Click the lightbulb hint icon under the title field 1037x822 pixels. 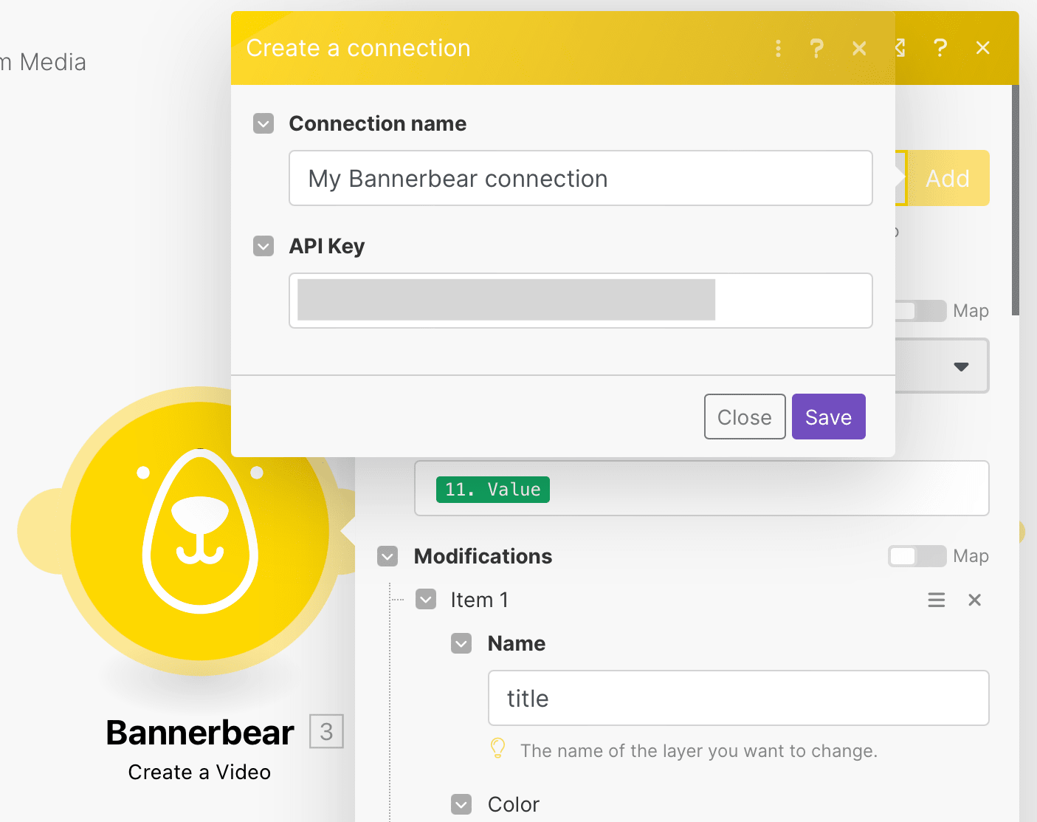coord(498,748)
